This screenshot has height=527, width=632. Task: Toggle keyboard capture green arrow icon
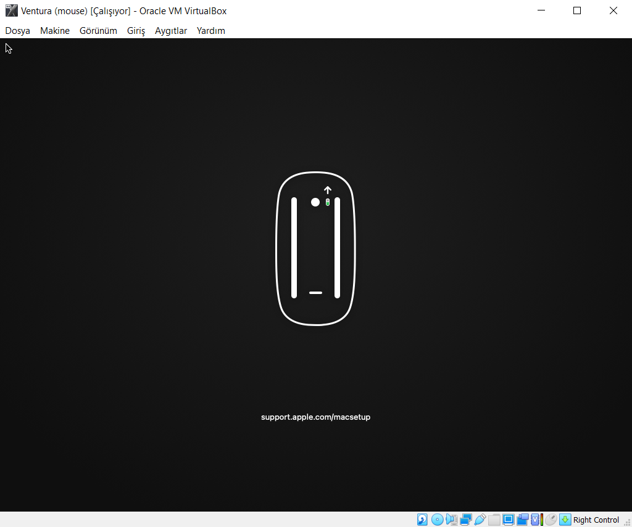pyautogui.click(x=565, y=520)
